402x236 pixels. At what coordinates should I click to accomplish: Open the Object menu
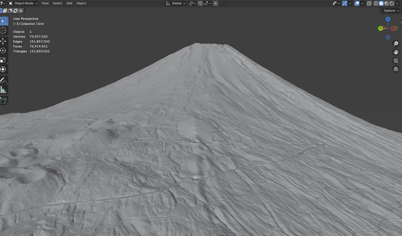click(x=81, y=3)
